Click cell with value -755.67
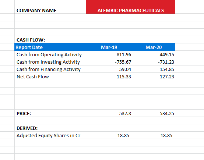 click(x=109, y=62)
